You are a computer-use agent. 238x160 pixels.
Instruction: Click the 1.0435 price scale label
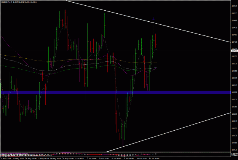click(x=234, y=42)
